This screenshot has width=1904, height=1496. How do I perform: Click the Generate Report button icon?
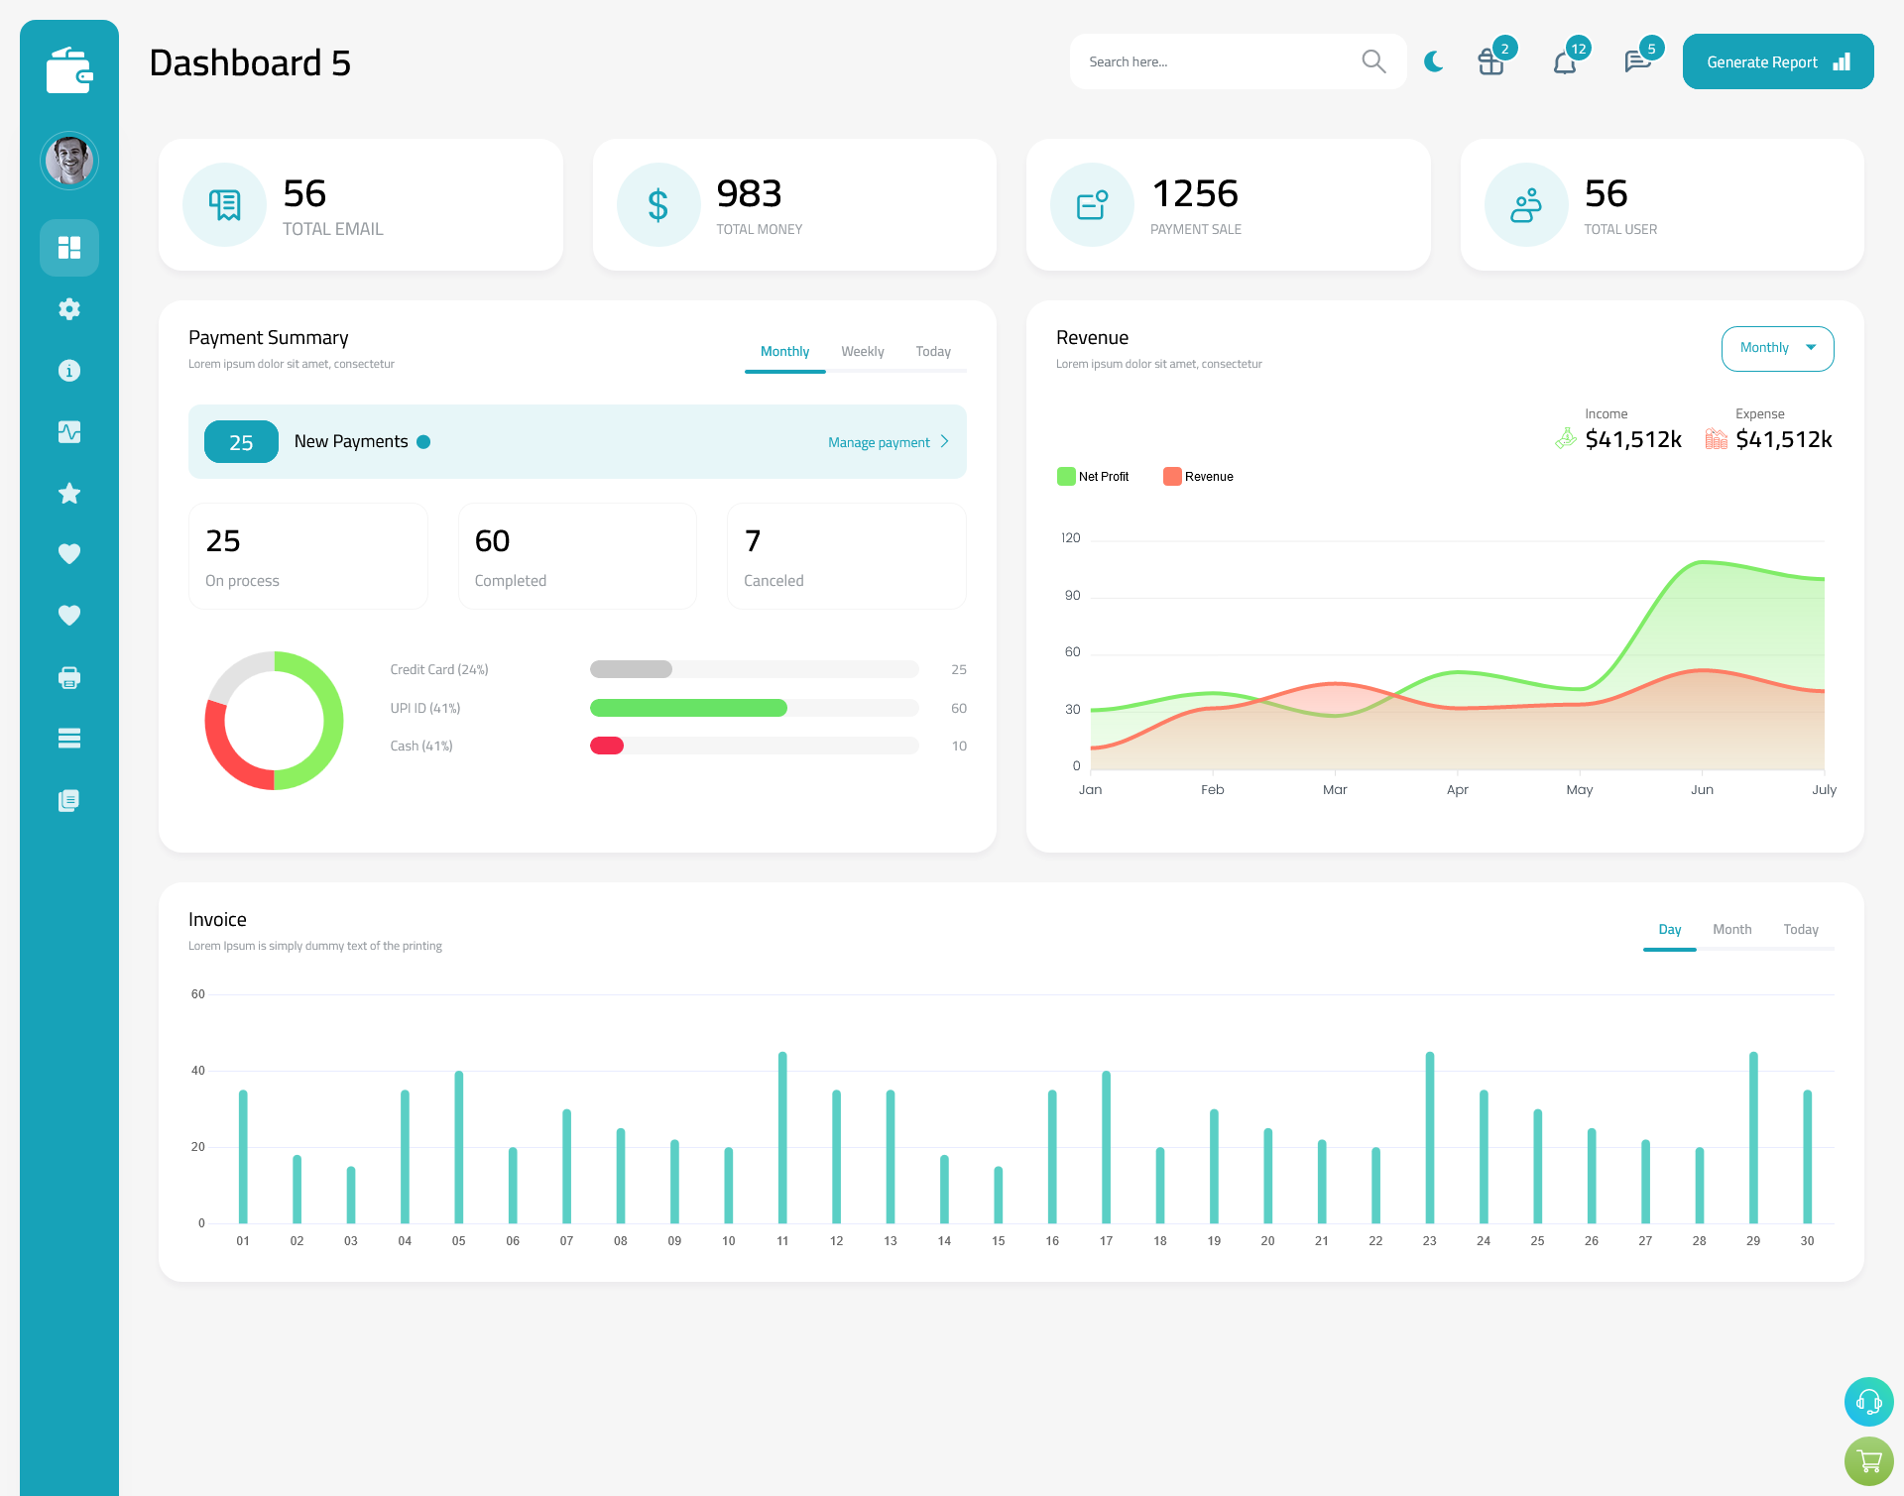tap(1843, 60)
